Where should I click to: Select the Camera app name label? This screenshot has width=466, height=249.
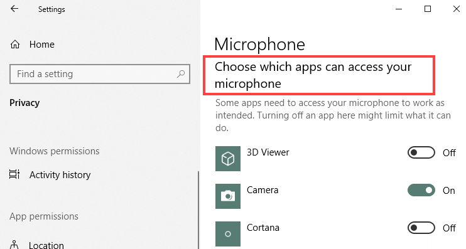click(263, 190)
